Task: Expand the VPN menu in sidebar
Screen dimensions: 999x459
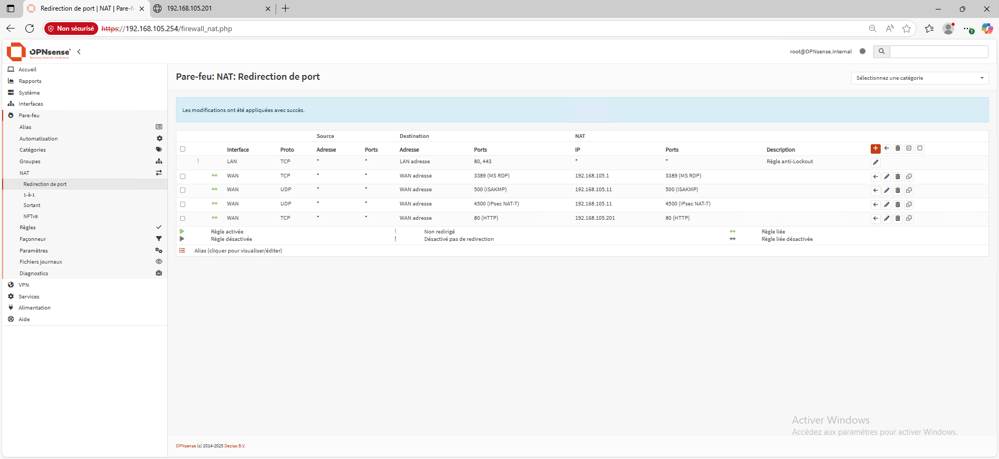Action: pyautogui.click(x=24, y=285)
